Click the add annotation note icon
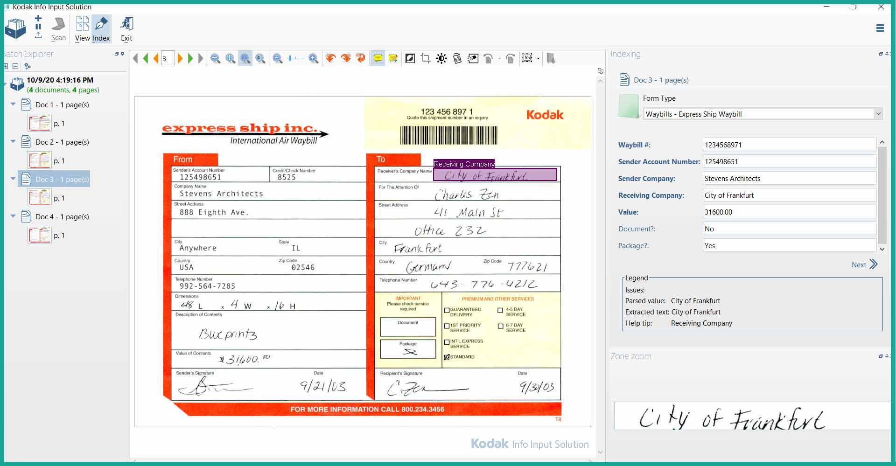This screenshot has width=896, height=466. [392, 58]
